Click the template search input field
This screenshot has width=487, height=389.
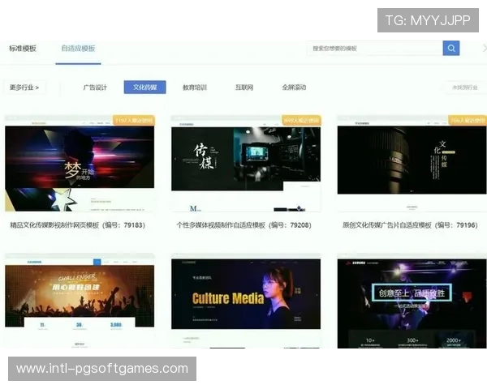click(x=375, y=48)
